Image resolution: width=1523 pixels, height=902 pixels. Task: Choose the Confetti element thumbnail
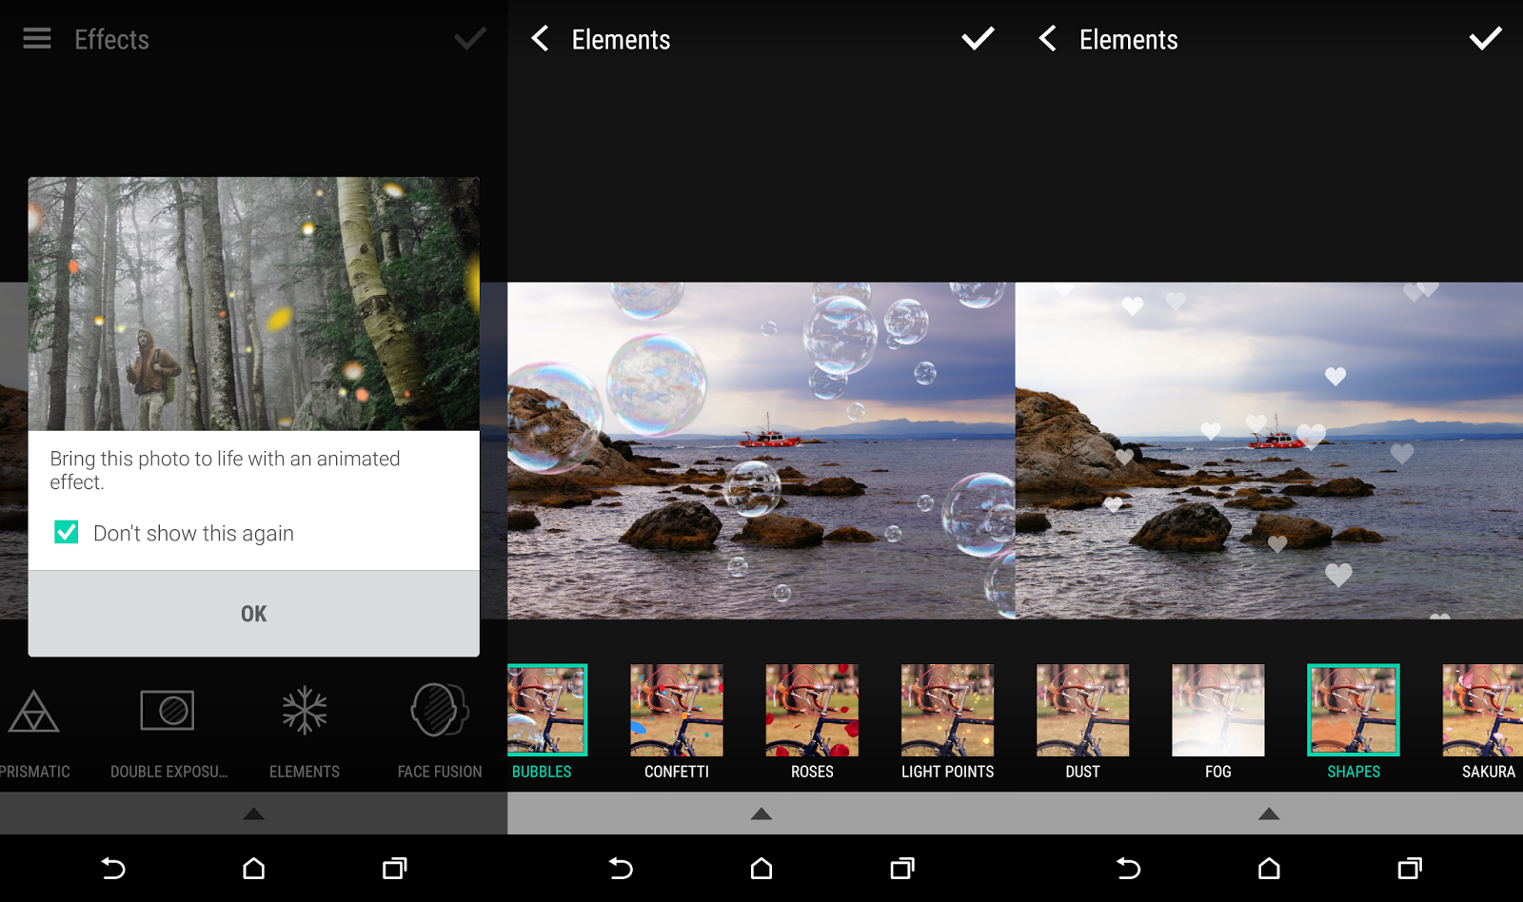pos(677,710)
